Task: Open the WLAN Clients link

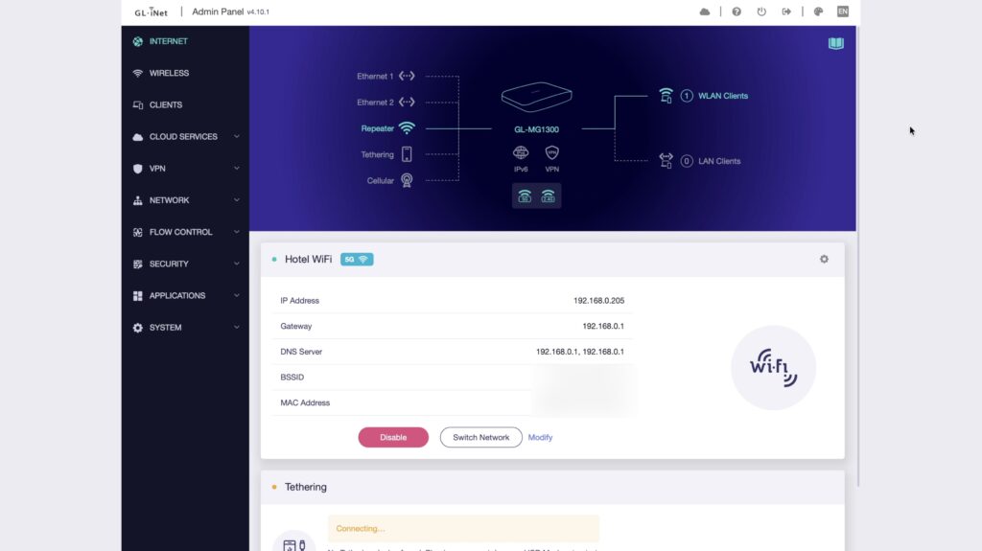Action: coord(723,96)
